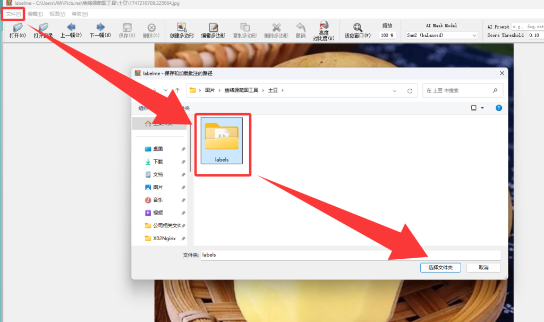Click the search magnifier icon
Image resolution: width=544 pixels, height=322 pixels.
(x=495, y=90)
